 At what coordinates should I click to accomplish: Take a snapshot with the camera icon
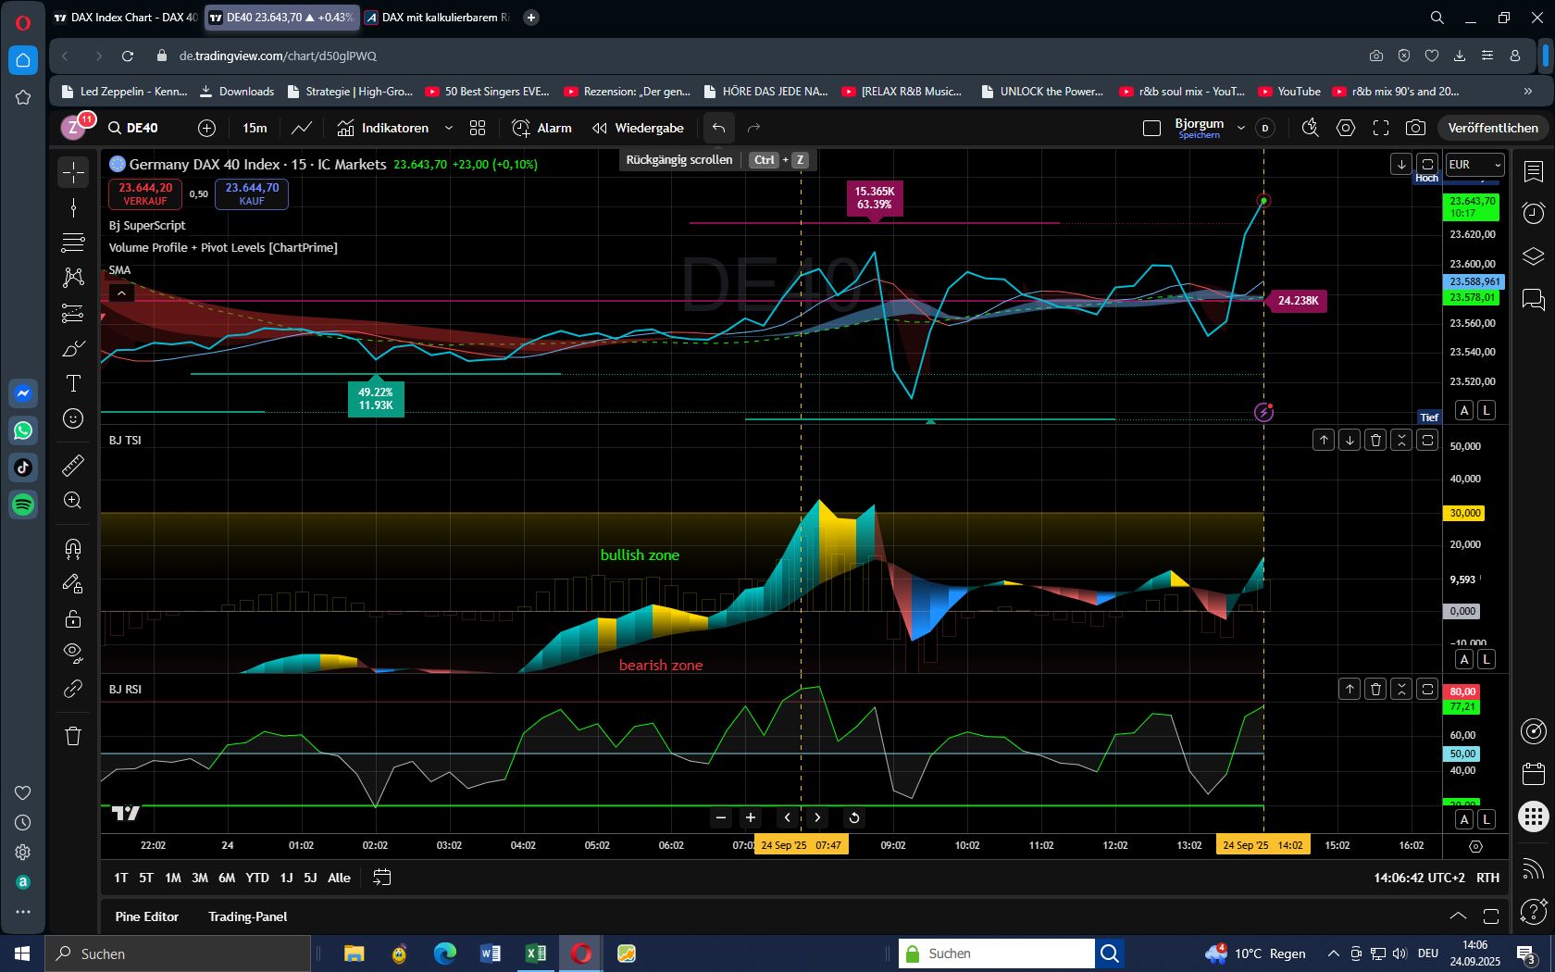(x=1415, y=128)
